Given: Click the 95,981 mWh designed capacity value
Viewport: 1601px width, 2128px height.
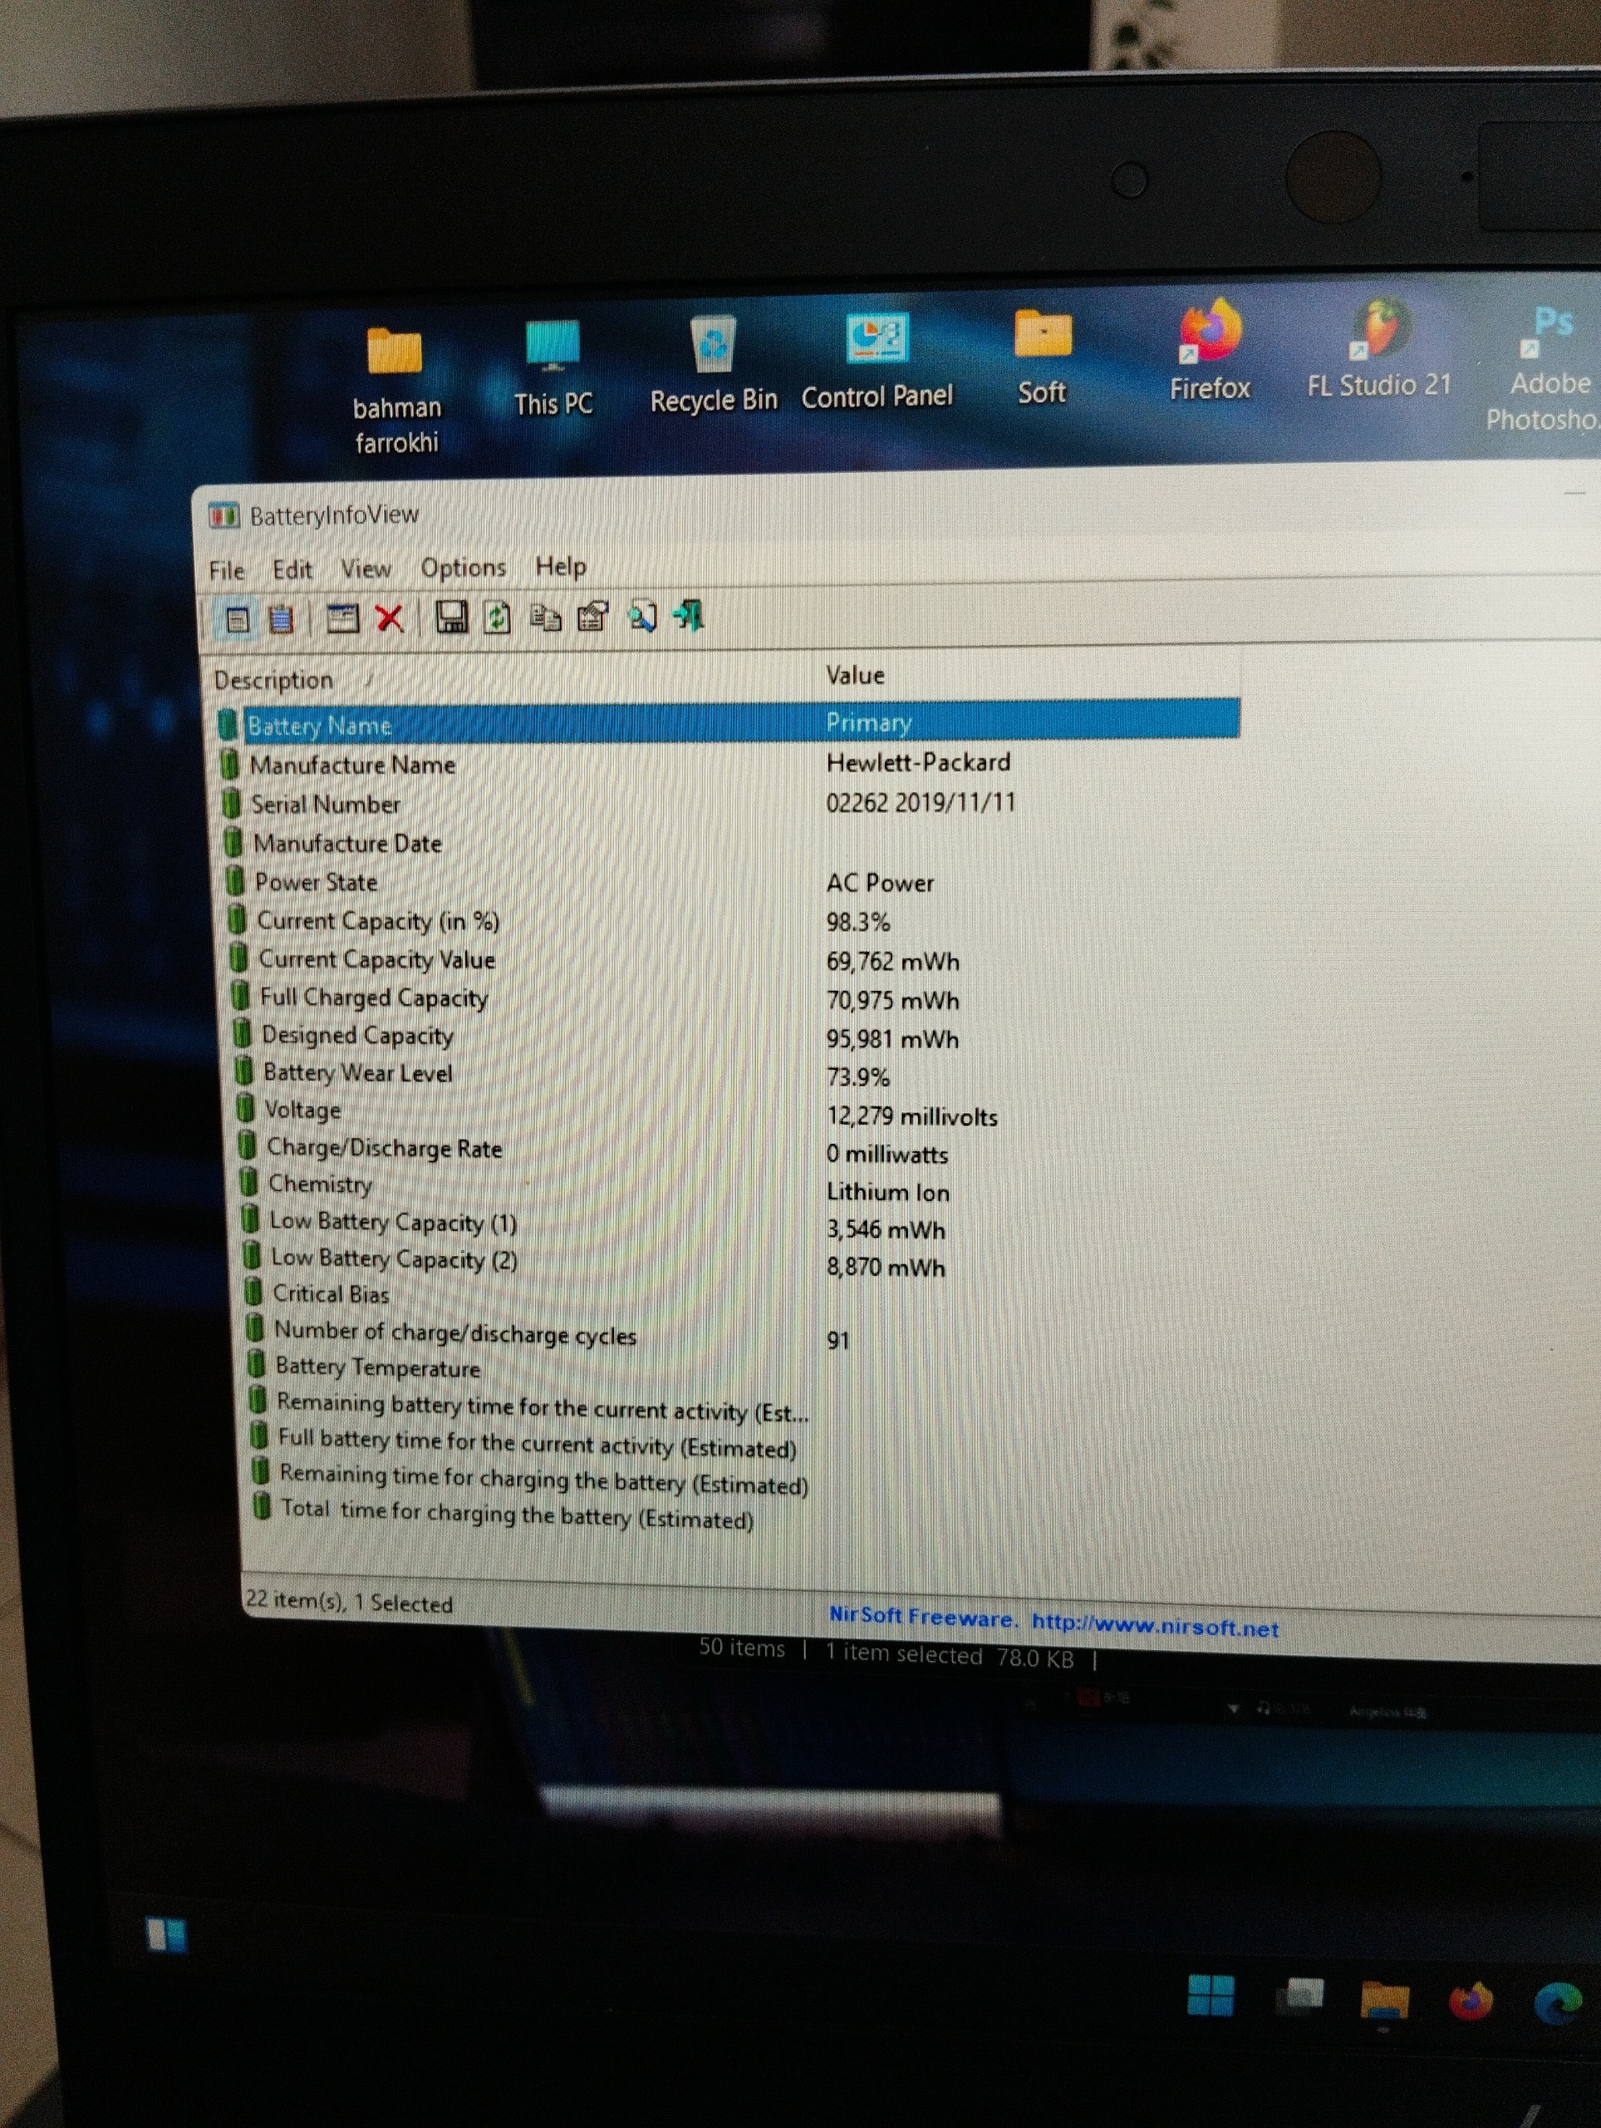Looking at the screenshot, I should pyautogui.click(x=892, y=1039).
